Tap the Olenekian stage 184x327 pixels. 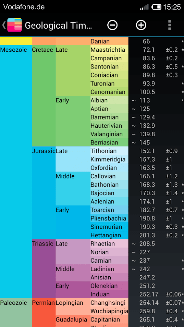coord(109,286)
